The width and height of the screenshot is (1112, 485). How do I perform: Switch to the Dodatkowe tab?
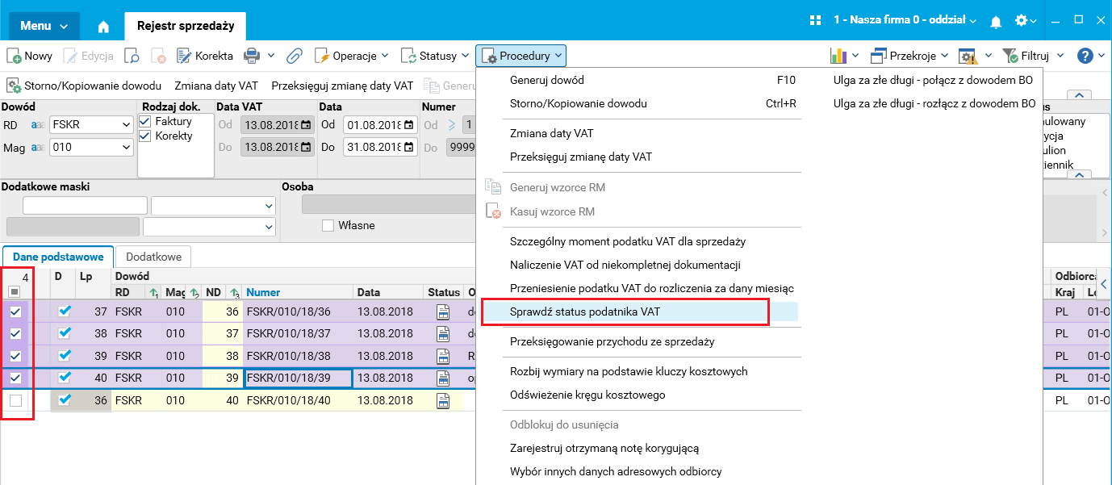[153, 257]
